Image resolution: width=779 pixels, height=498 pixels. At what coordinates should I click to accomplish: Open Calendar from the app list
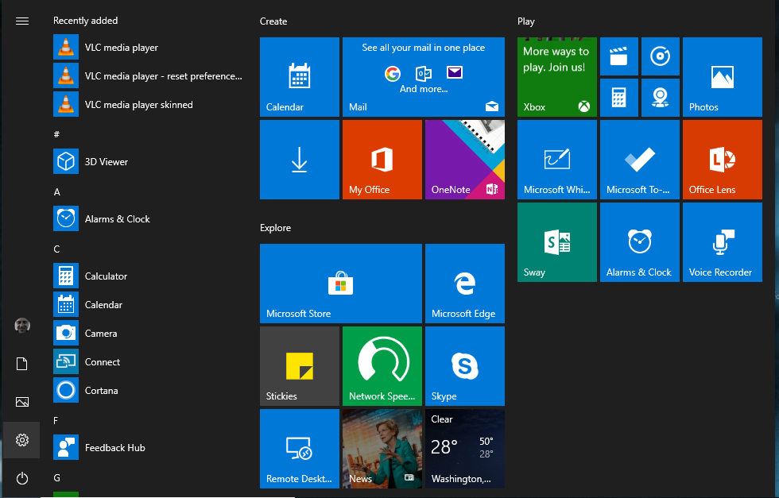pyautogui.click(x=149, y=305)
